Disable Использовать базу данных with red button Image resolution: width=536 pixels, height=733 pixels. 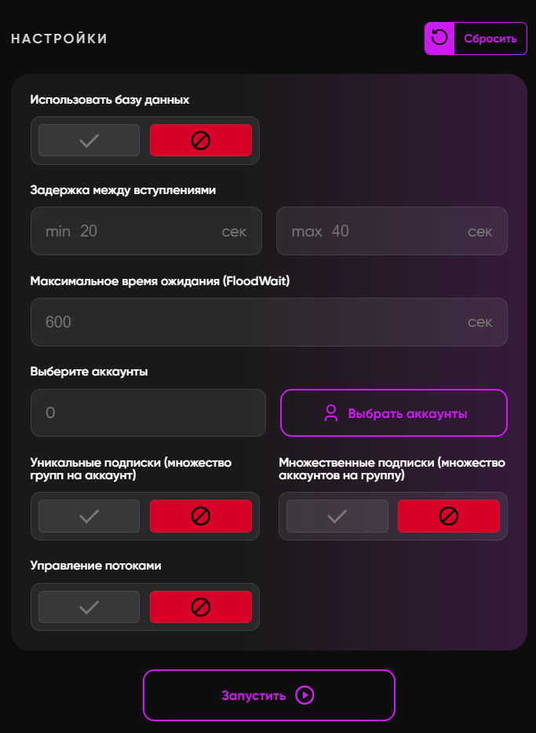[x=201, y=141]
